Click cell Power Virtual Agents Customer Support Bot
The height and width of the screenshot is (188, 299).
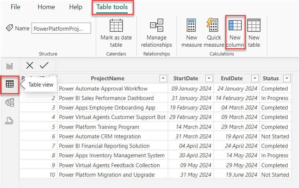click(113, 117)
